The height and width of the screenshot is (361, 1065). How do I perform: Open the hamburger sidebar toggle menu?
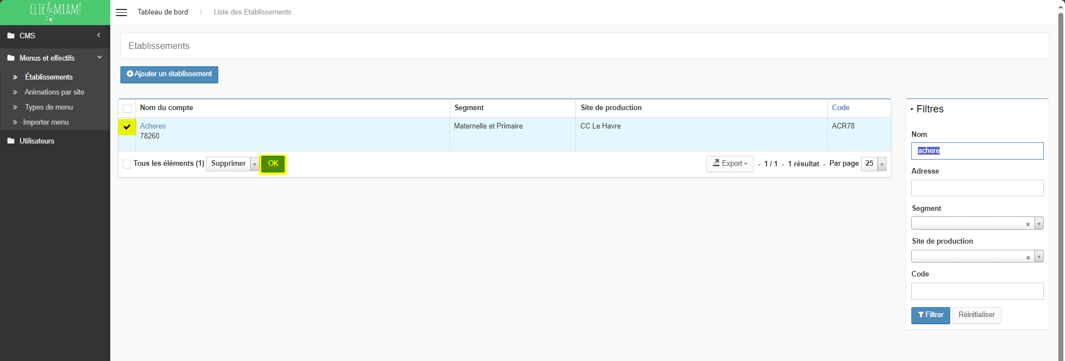[x=121, y=12]
